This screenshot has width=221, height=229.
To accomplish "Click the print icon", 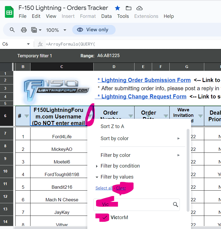I will pyautogui.click(x=24, y=30).
